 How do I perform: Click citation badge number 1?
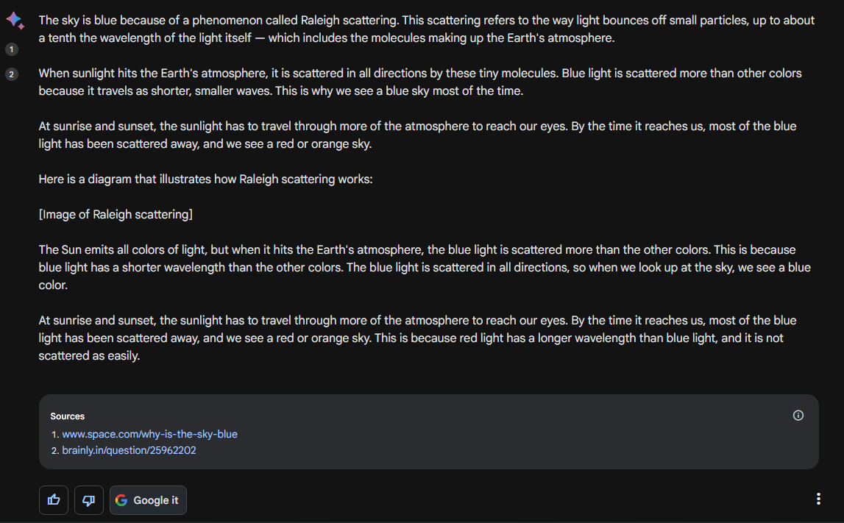click(x=12, y=49)
